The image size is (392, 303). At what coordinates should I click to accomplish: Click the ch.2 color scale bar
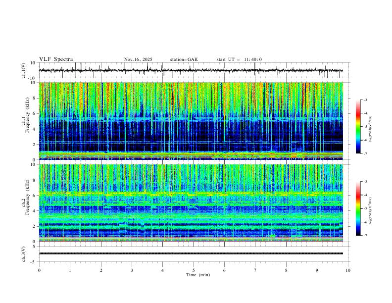[358, 208]
